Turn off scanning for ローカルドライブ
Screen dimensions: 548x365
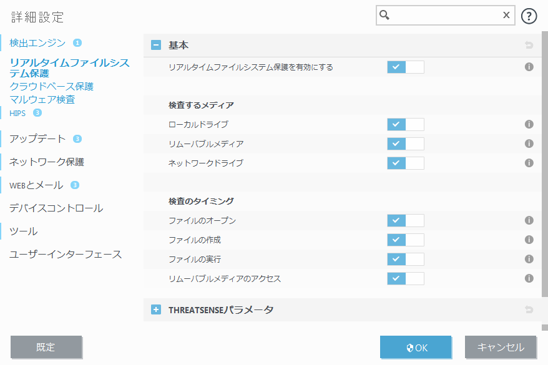tap(405, 124)
